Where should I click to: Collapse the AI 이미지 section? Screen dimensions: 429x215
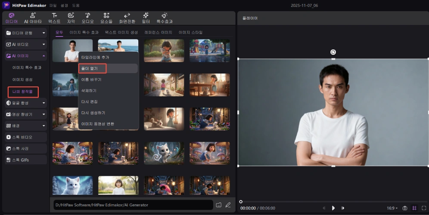[x=44, y=56]
